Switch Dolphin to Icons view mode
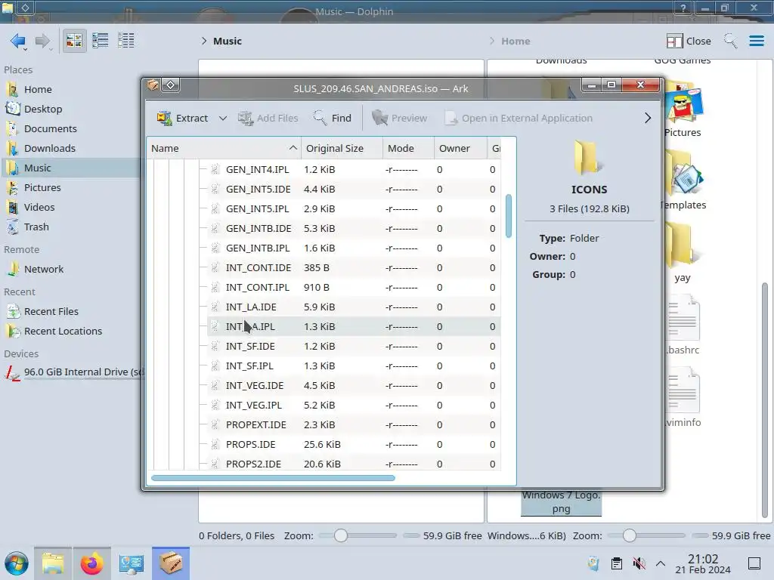Image resolution: width=774 pixels, height=580 pixels. coord(74,41)
